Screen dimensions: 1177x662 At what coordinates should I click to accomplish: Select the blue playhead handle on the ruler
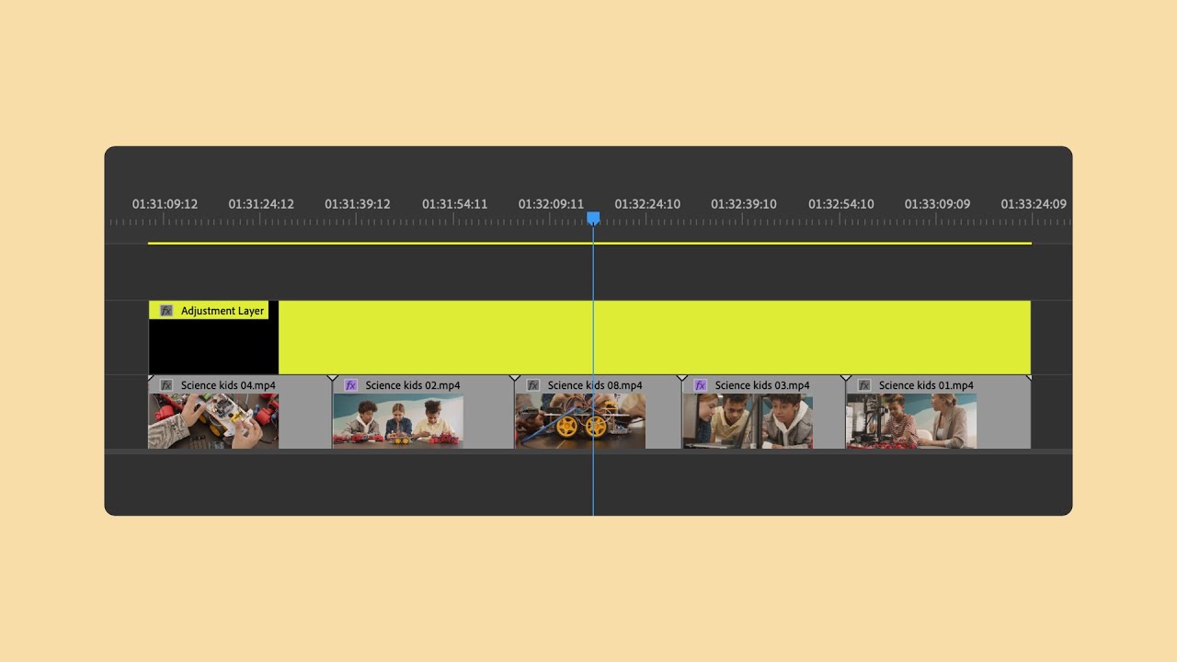[593, 218]
